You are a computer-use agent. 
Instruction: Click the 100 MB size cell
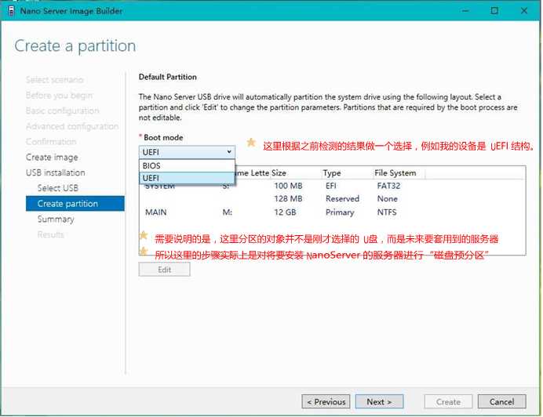288,186
